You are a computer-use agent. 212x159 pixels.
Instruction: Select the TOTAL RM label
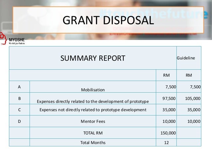tap(93, 133)
